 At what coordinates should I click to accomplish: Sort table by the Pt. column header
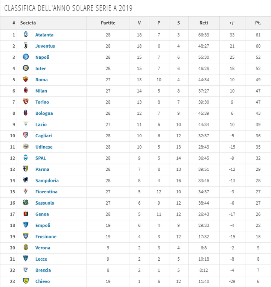(258, 23)
